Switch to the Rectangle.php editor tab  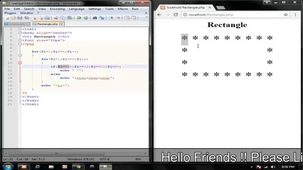pyautogui.click(x=47, y=24)
